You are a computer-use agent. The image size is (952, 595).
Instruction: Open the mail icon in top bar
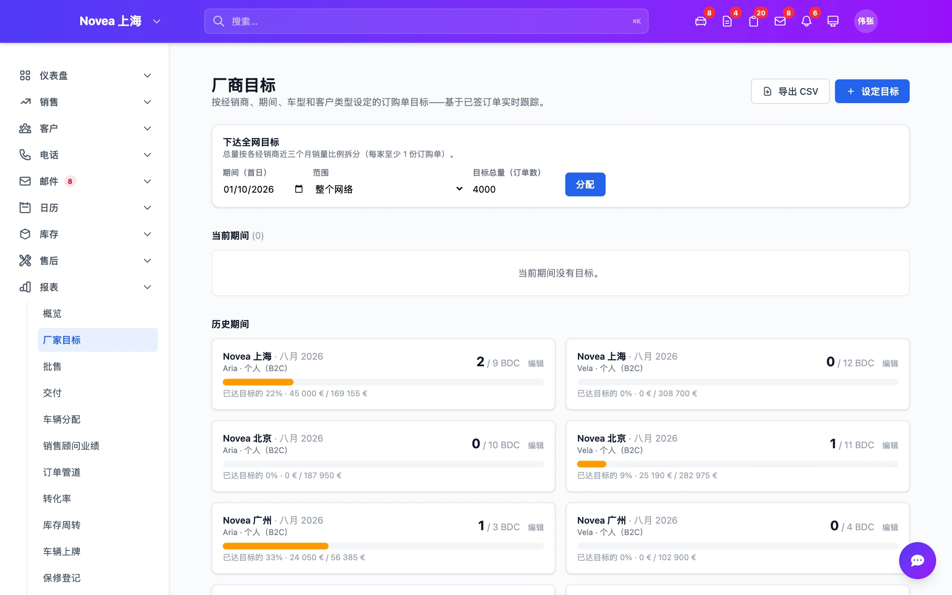(780, 21)
